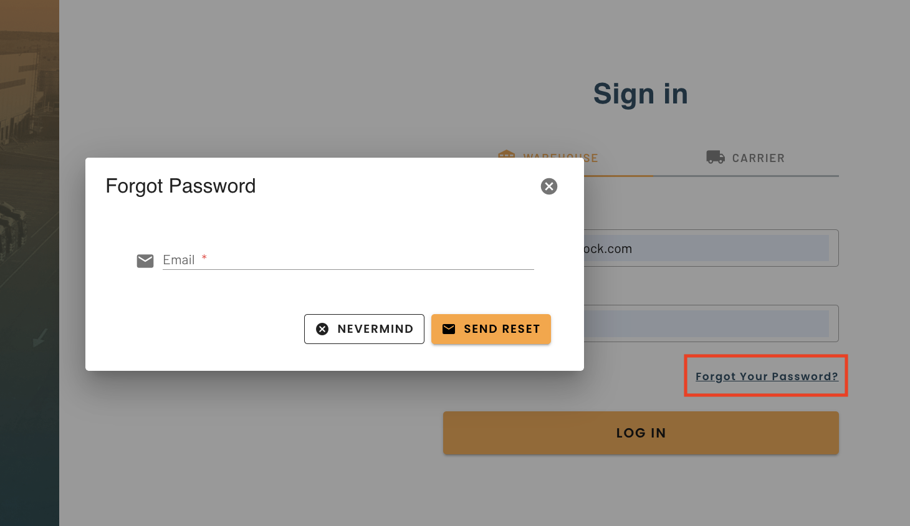Click the Forgot Password dialog title
The width and height of the screenshot is (910, 526).
pyautogui.click(x=181, y=186)
